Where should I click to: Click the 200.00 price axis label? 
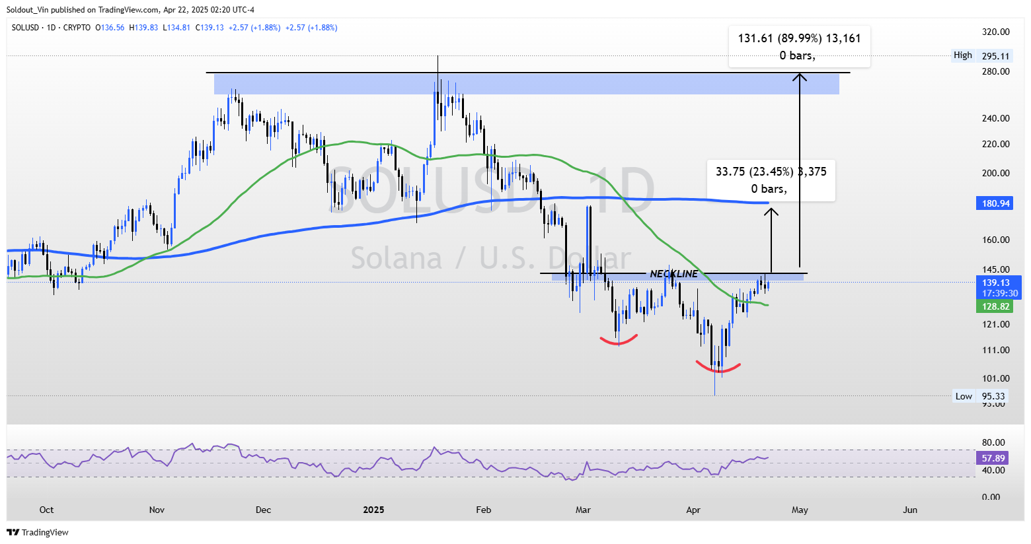click(995, 173)
